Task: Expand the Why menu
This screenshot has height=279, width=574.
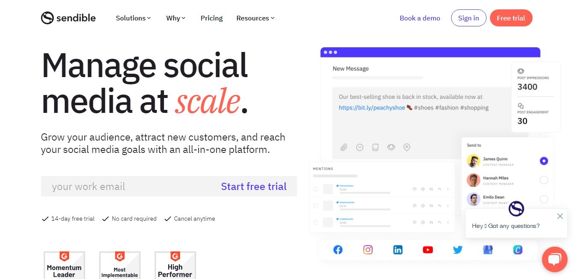Action: 175,18
